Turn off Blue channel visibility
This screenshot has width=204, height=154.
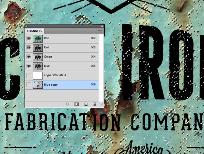pos(29,66)
